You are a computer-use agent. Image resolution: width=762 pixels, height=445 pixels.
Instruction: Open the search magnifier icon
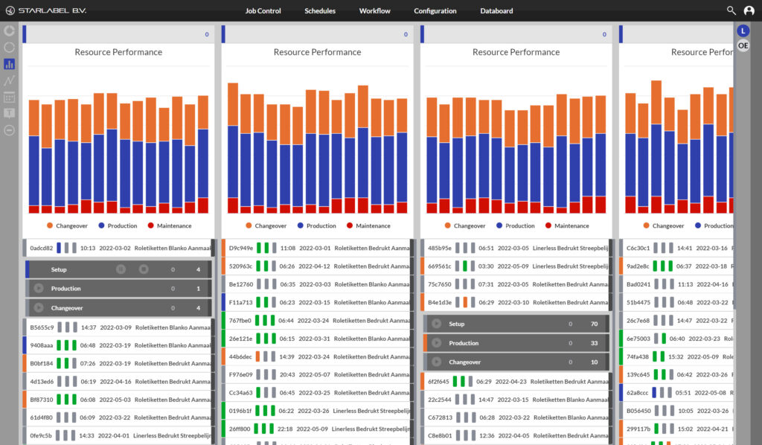tap(731, 10)
